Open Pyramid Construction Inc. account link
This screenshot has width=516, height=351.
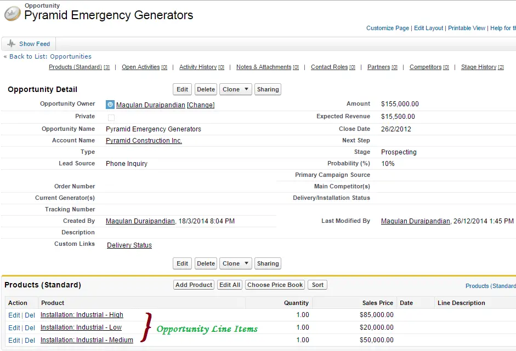point(144,141)
